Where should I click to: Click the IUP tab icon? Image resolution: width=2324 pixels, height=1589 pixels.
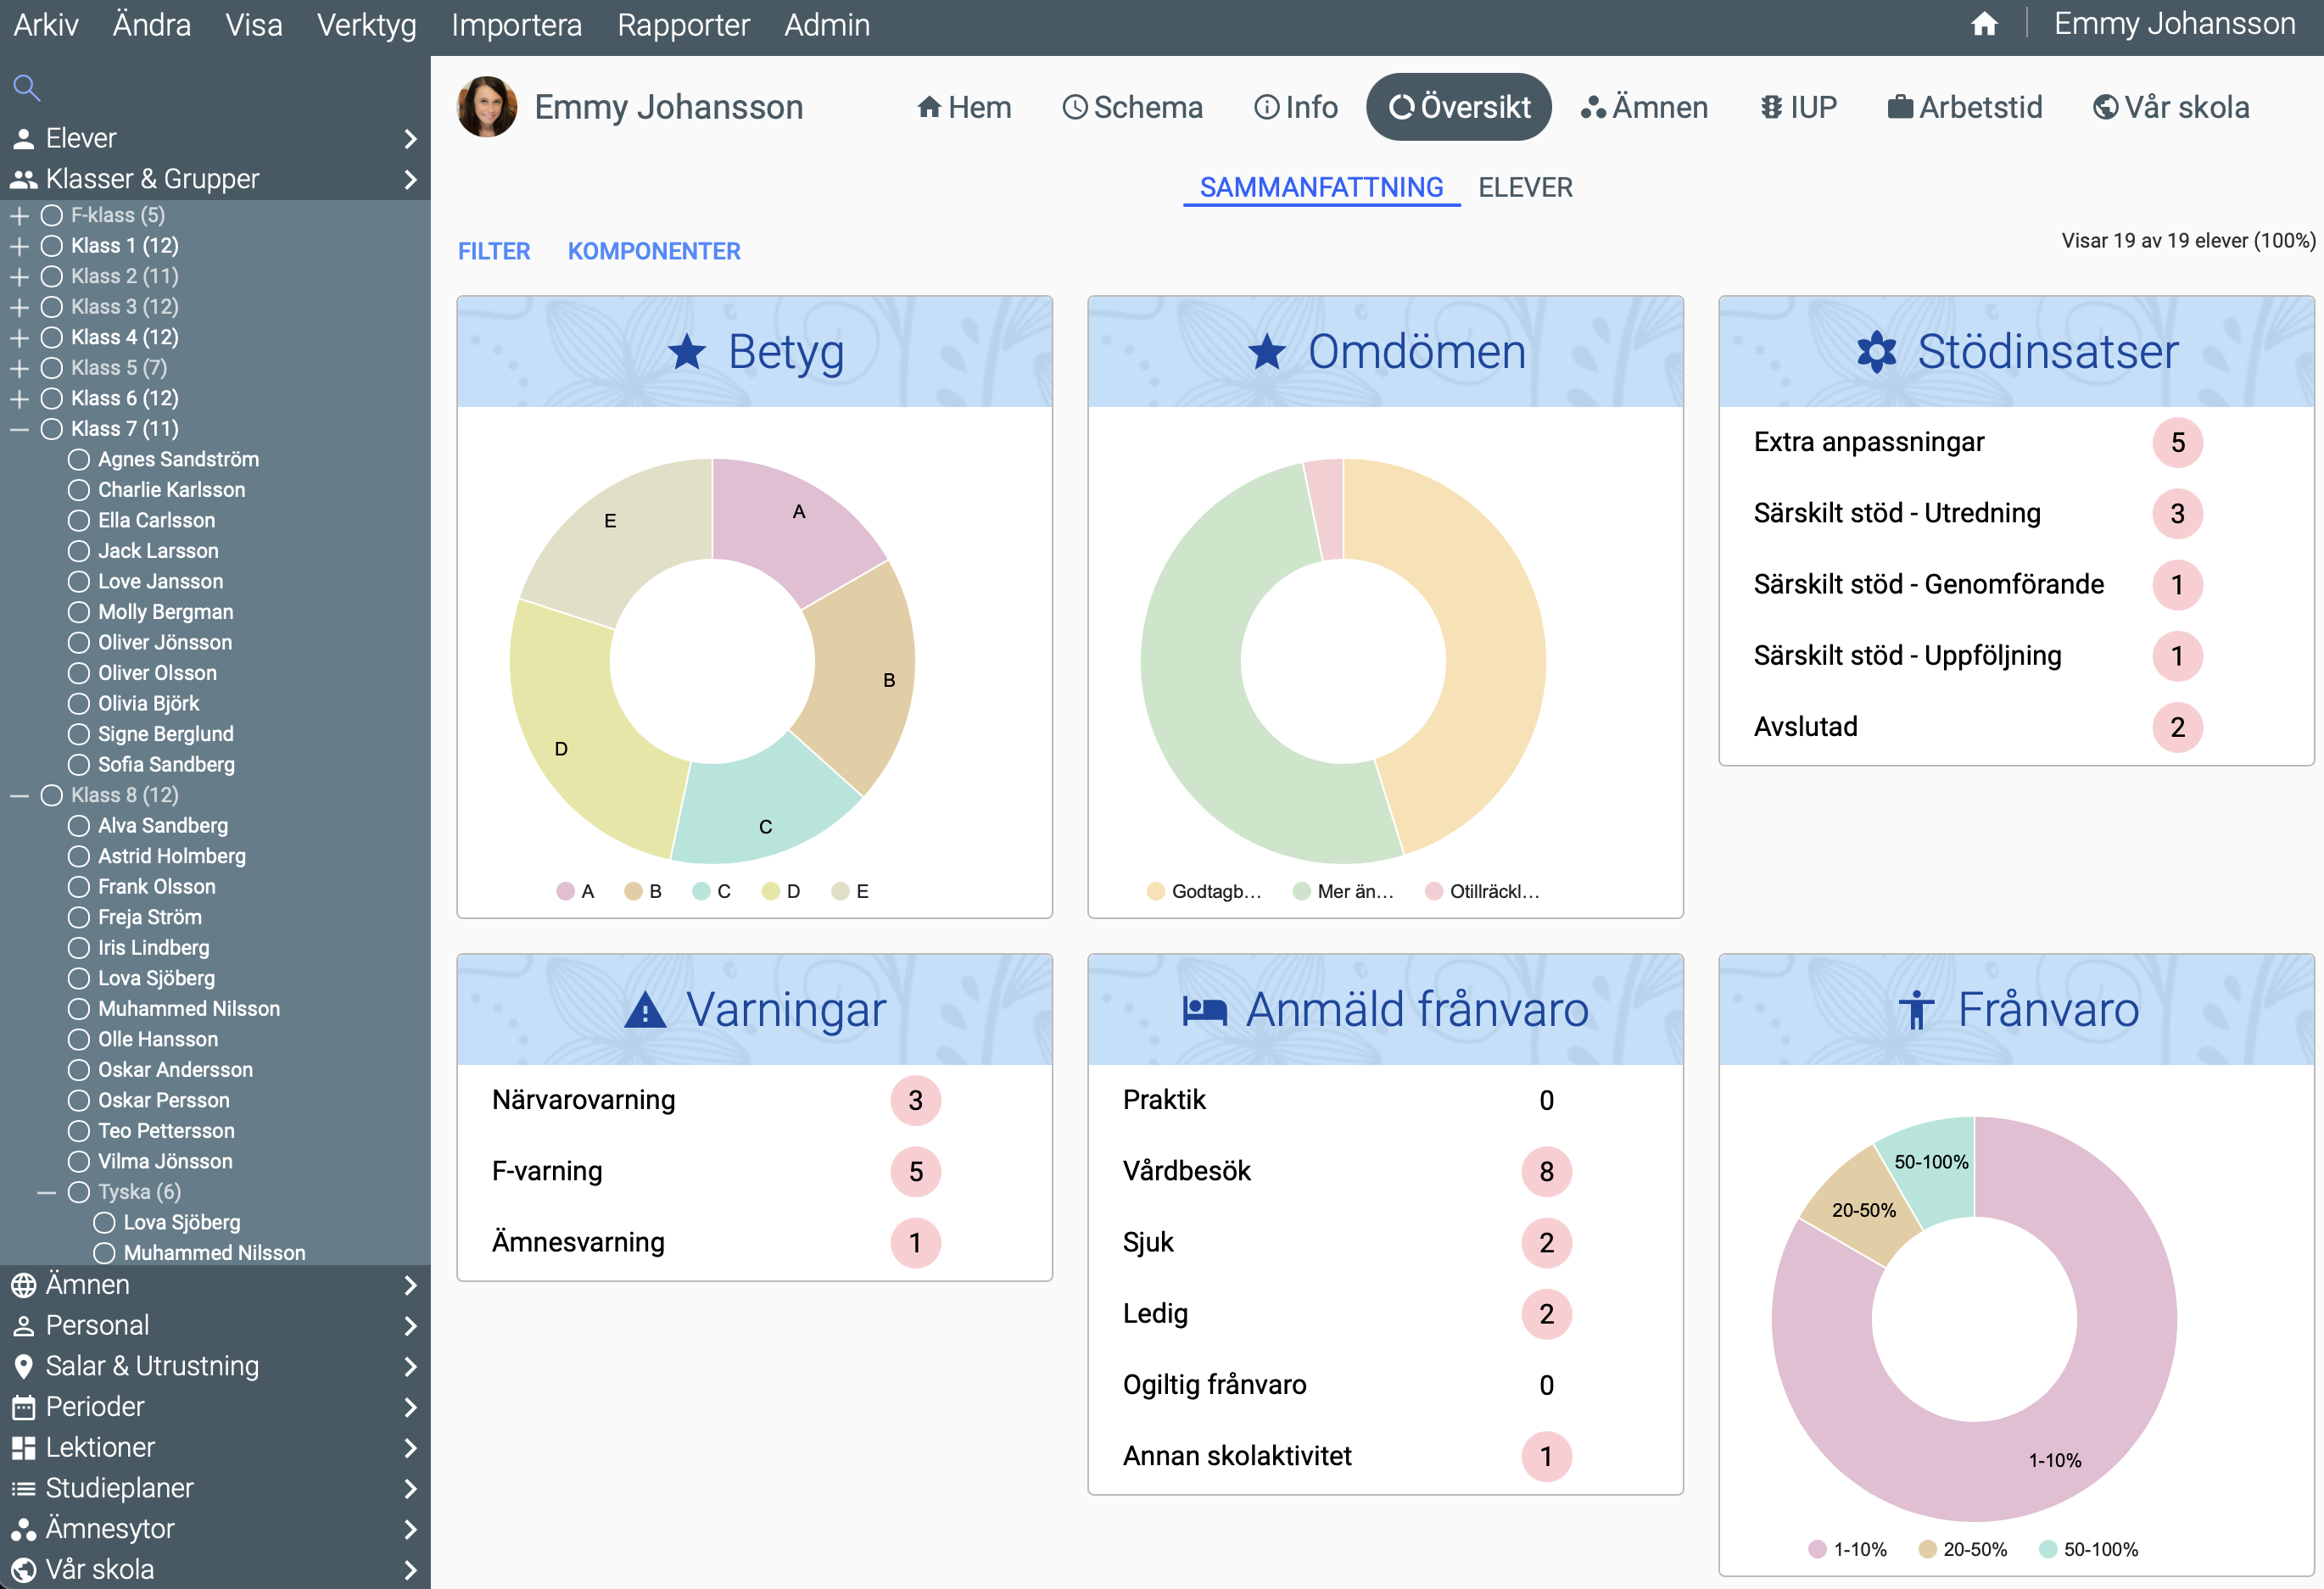1771,107
